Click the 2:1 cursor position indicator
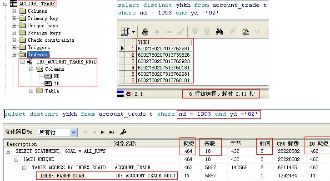330x181 pixels. pos(139,94)
